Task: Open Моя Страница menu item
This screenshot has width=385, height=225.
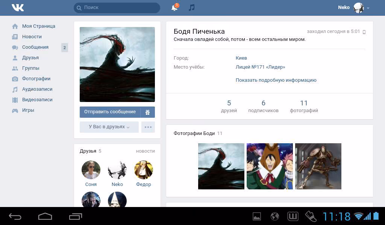Action: tap(39, 26)
